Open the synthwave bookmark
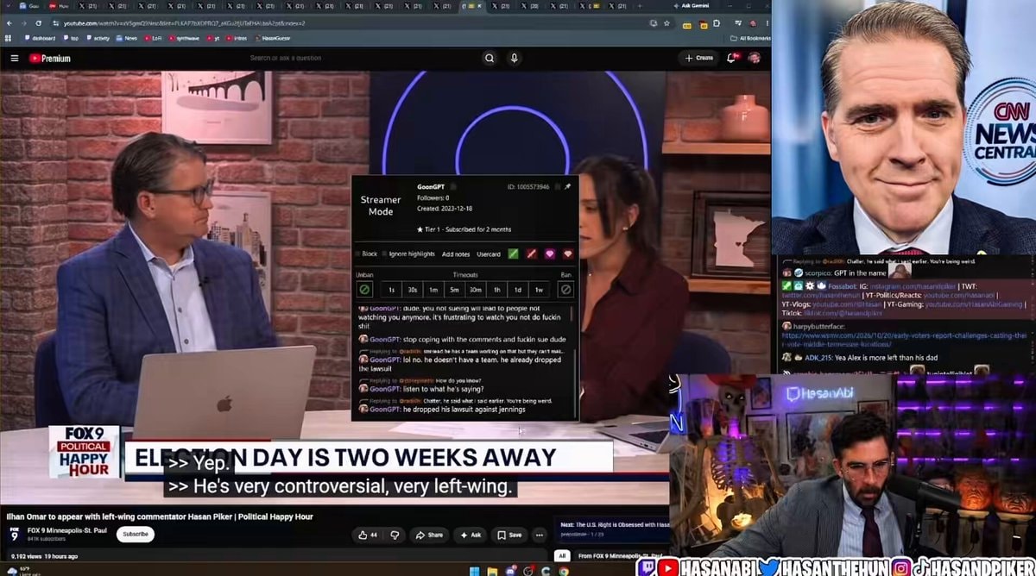The width and height of the screenshot is (1036, 576). pos(184,38)
